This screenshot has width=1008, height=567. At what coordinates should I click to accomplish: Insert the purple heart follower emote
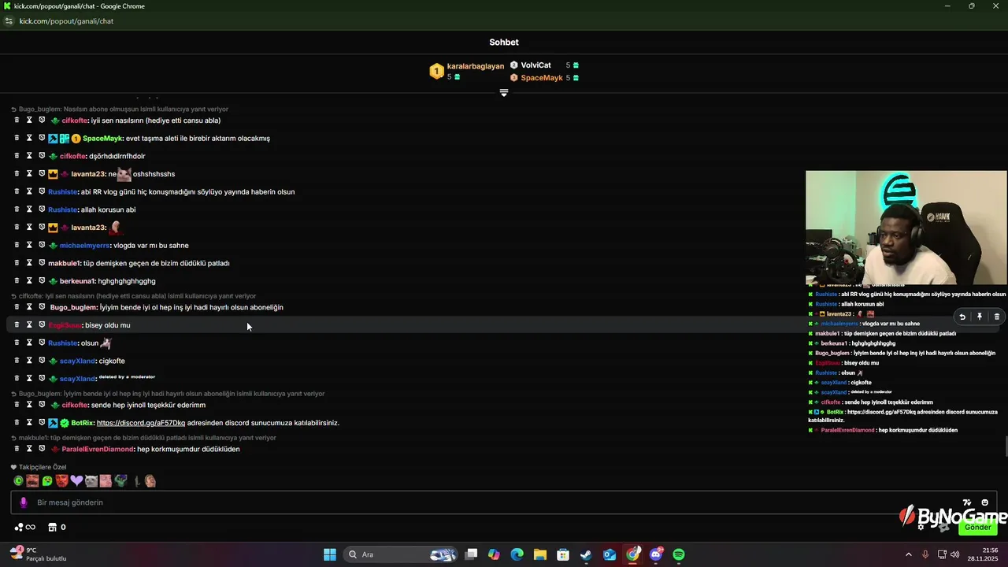(x=76, y=480)
